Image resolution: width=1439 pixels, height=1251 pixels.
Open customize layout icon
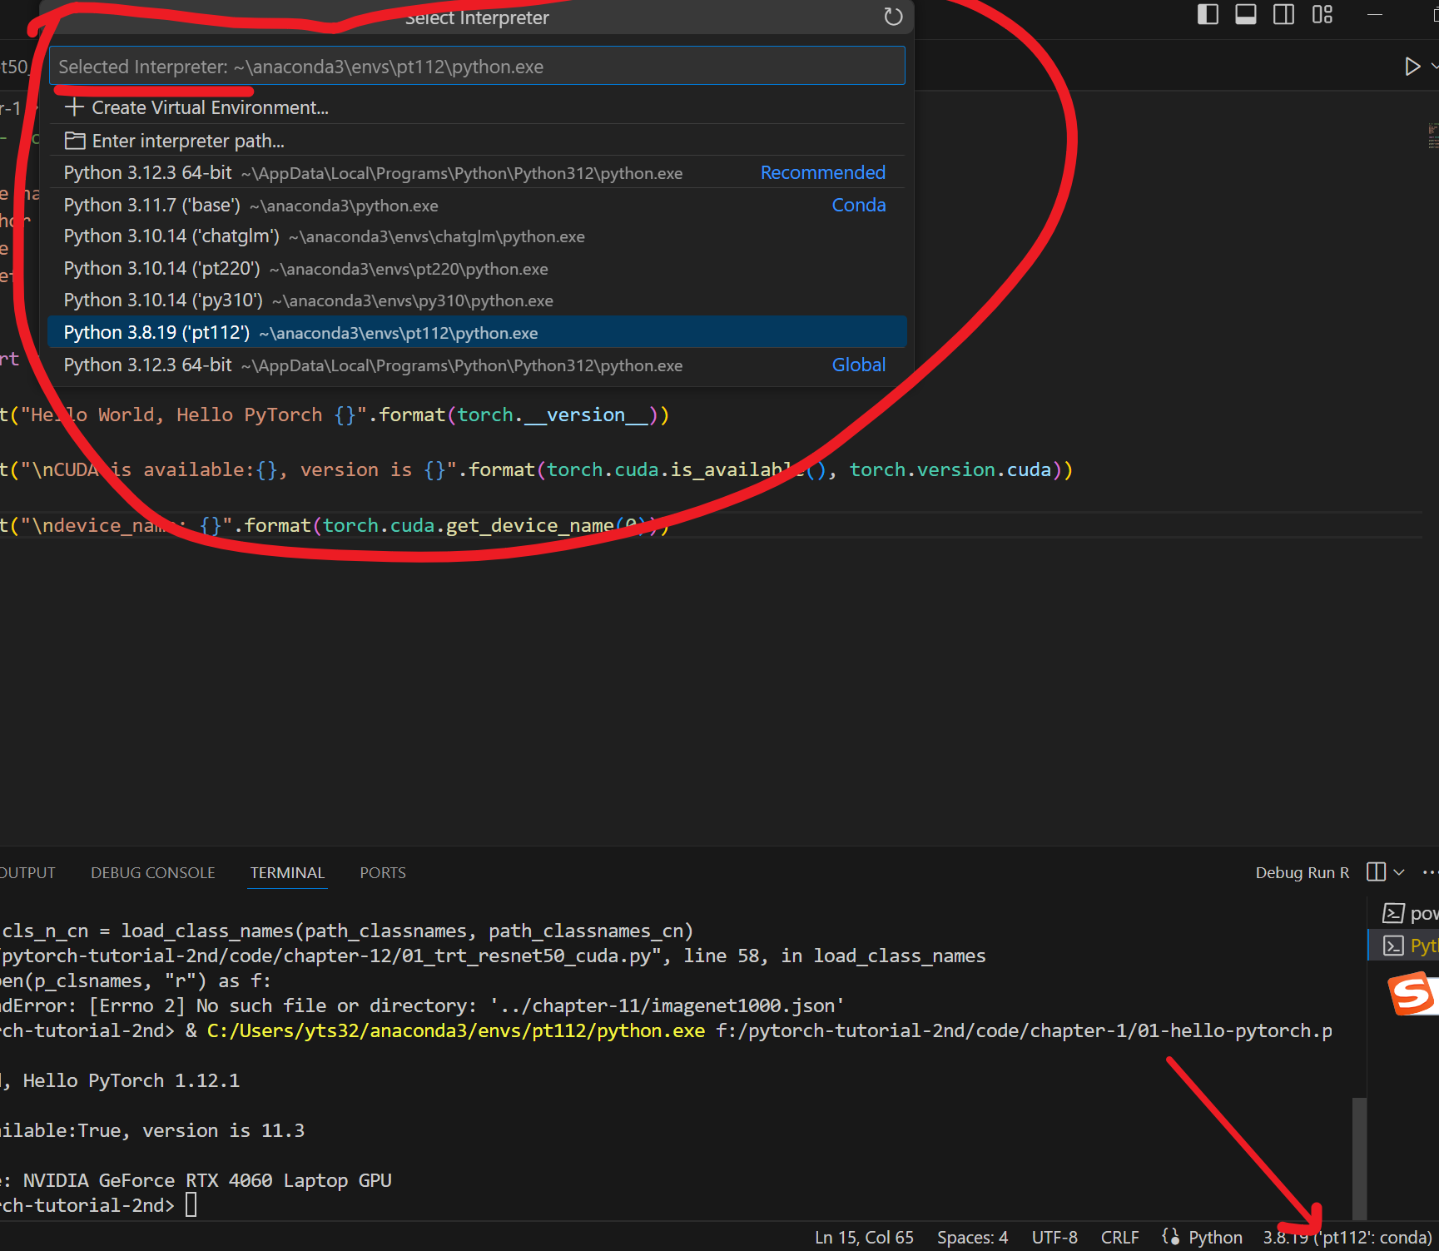pos(1322,14)
